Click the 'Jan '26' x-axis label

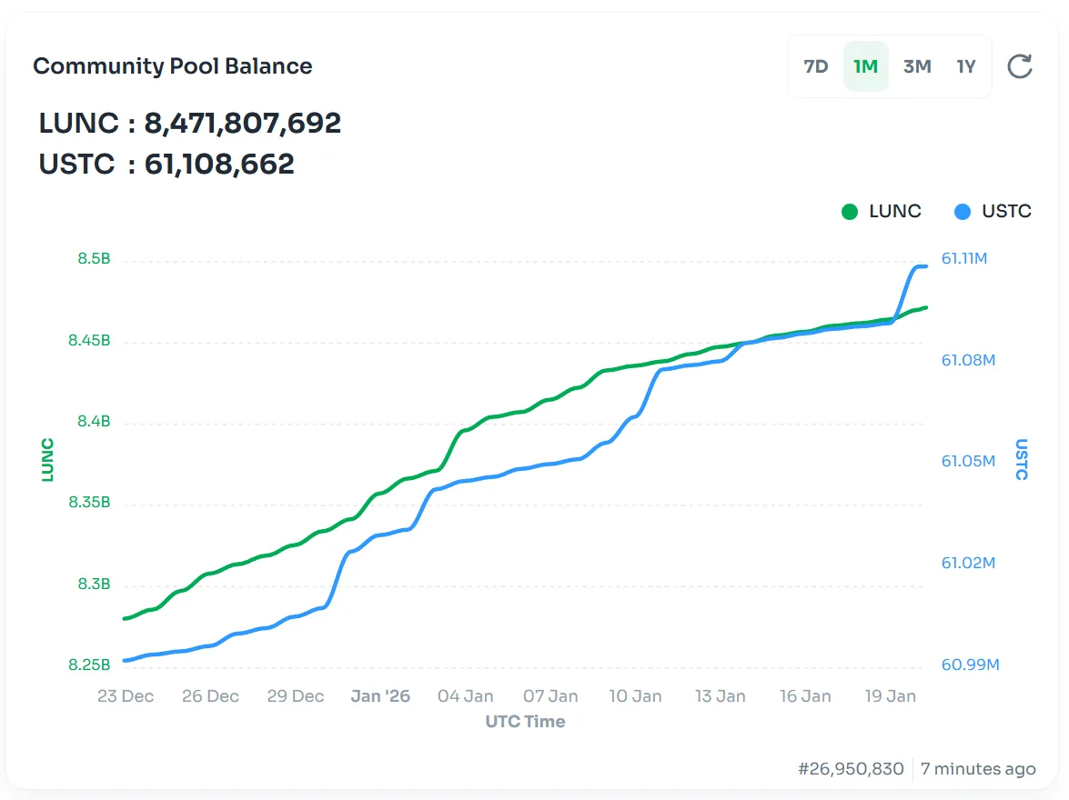(380, 696)
